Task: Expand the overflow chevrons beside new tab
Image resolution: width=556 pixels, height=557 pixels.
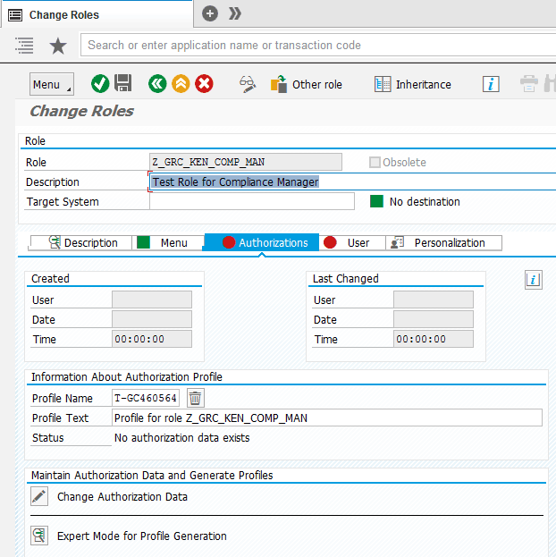Action: [235, 13]
